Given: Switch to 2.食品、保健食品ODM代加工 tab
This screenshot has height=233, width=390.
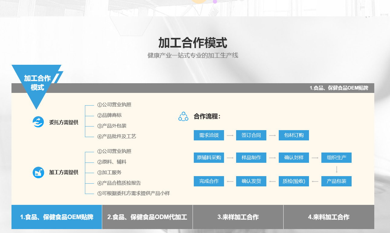Looking at the screenshot, I should (147, 217).
